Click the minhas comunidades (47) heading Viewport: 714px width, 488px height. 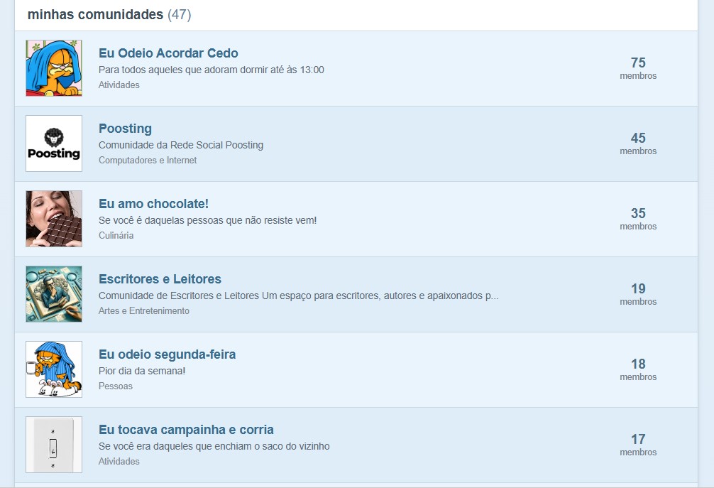(x=109, y=15)
